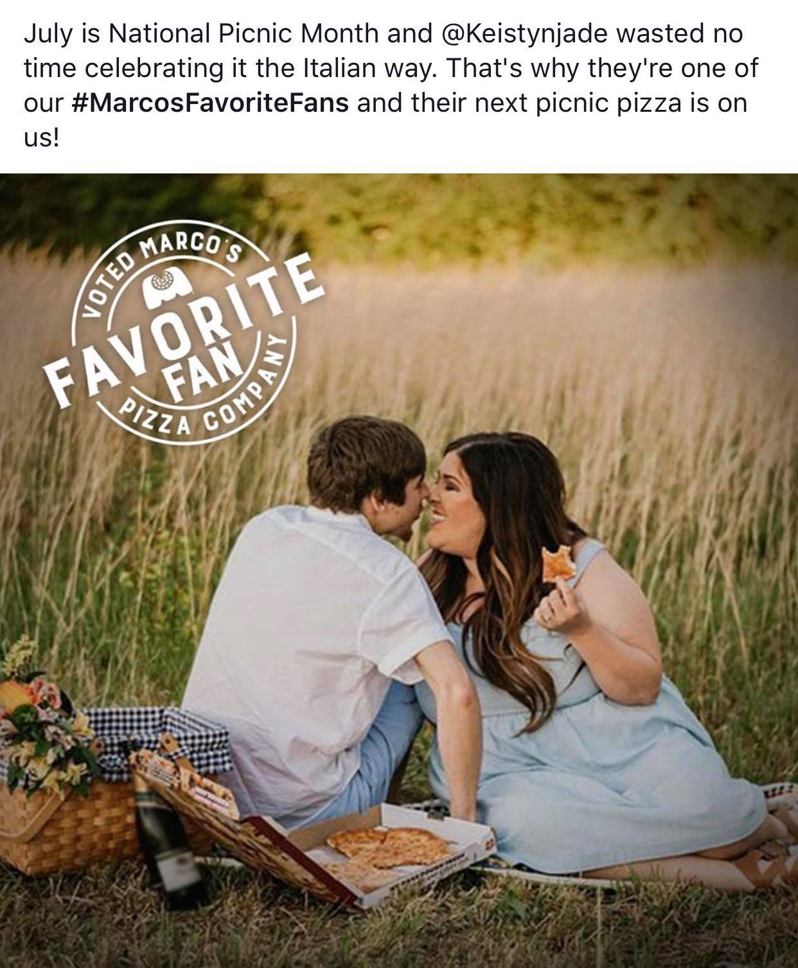Select the word VOTED on the badge

coord(103,283)
